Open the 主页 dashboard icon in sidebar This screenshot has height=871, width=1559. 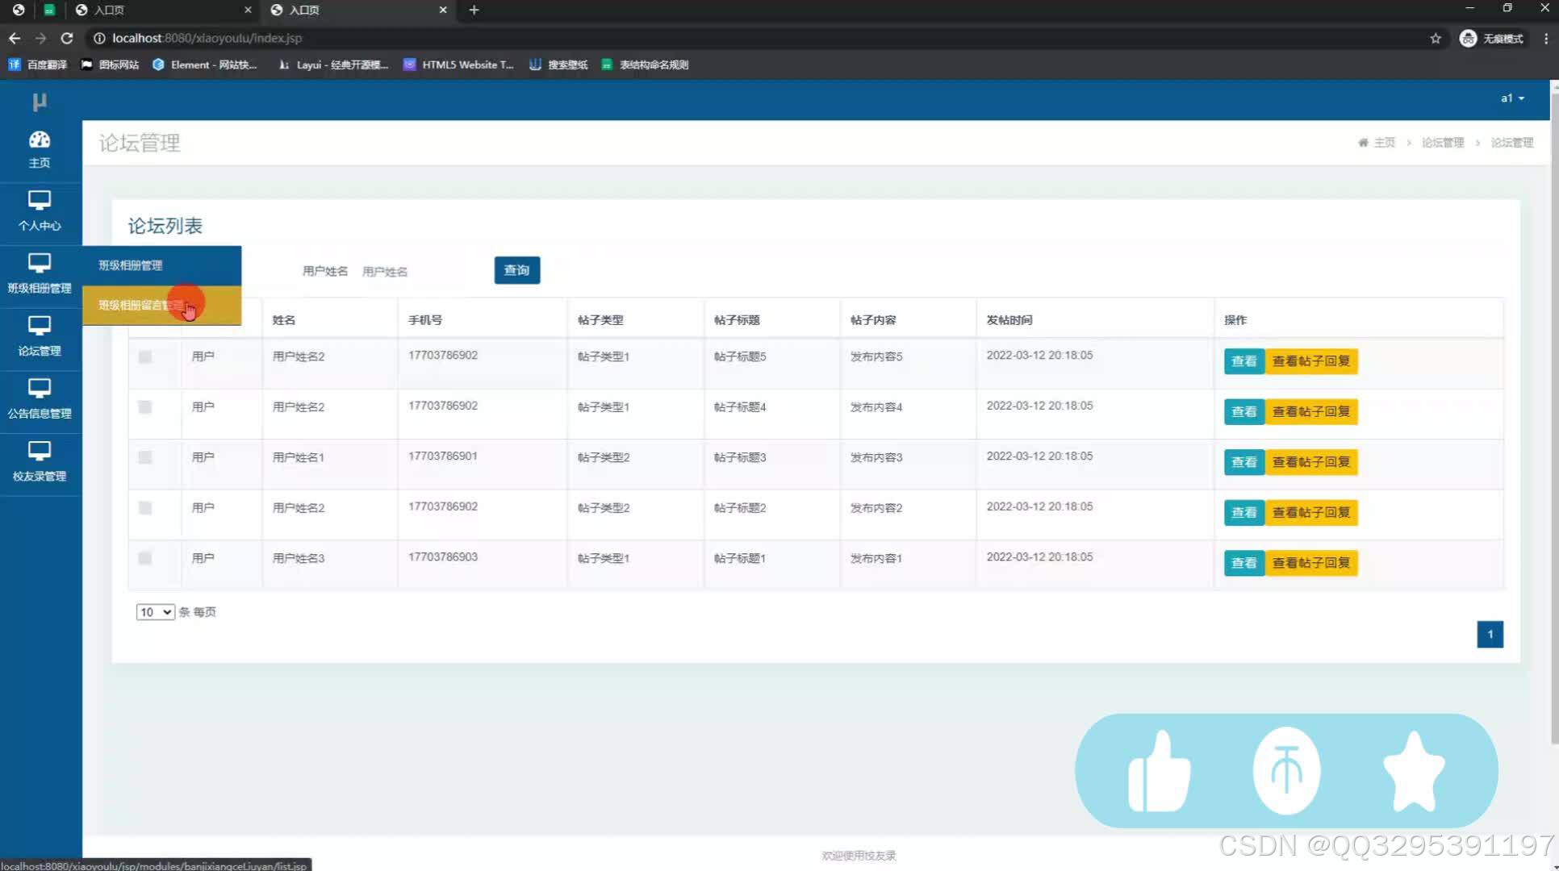coord(40,140)
